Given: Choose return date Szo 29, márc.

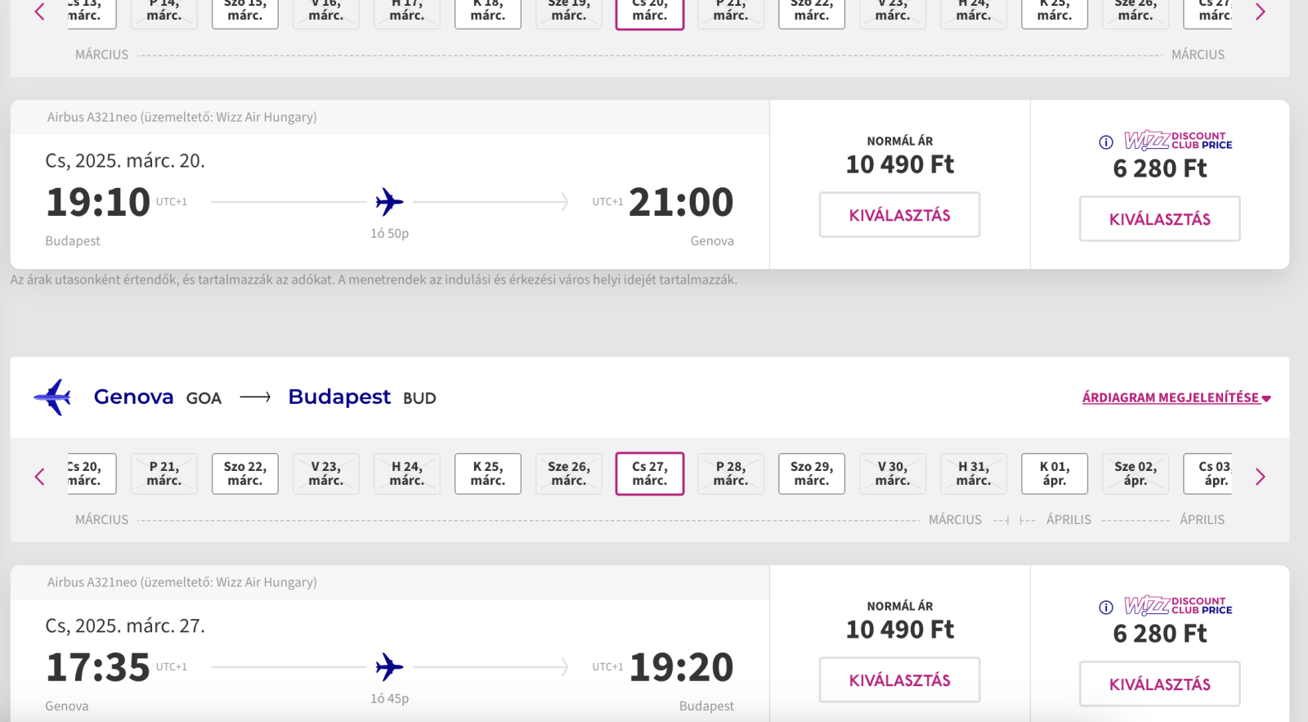Looking at the screenshot, I should [x=812, y=473].
